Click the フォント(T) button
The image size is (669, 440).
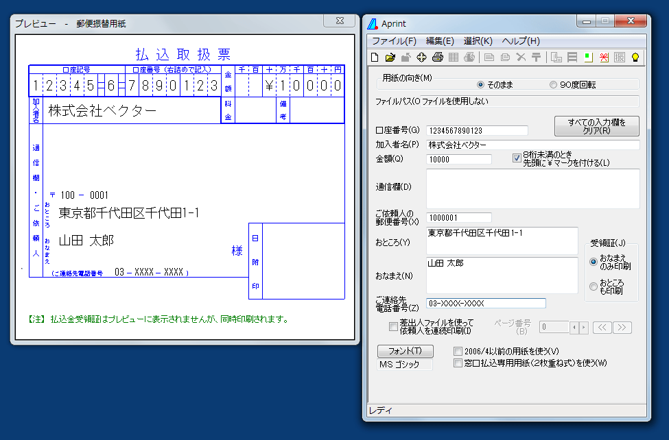pyautogui.click(x=406, y=351)
